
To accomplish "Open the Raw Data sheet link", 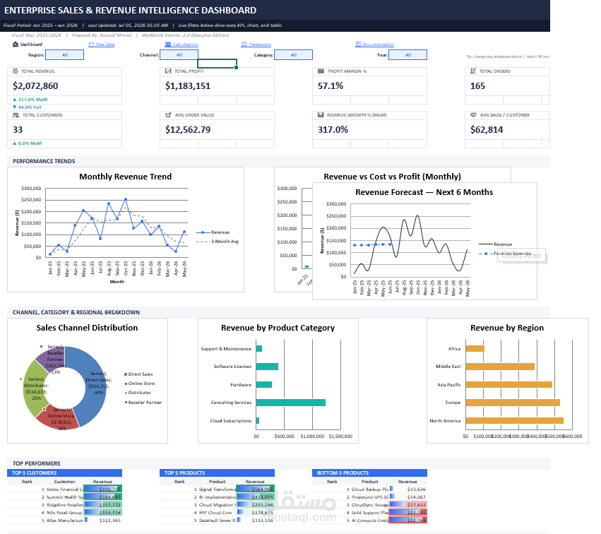I will [x=105, y=44].
